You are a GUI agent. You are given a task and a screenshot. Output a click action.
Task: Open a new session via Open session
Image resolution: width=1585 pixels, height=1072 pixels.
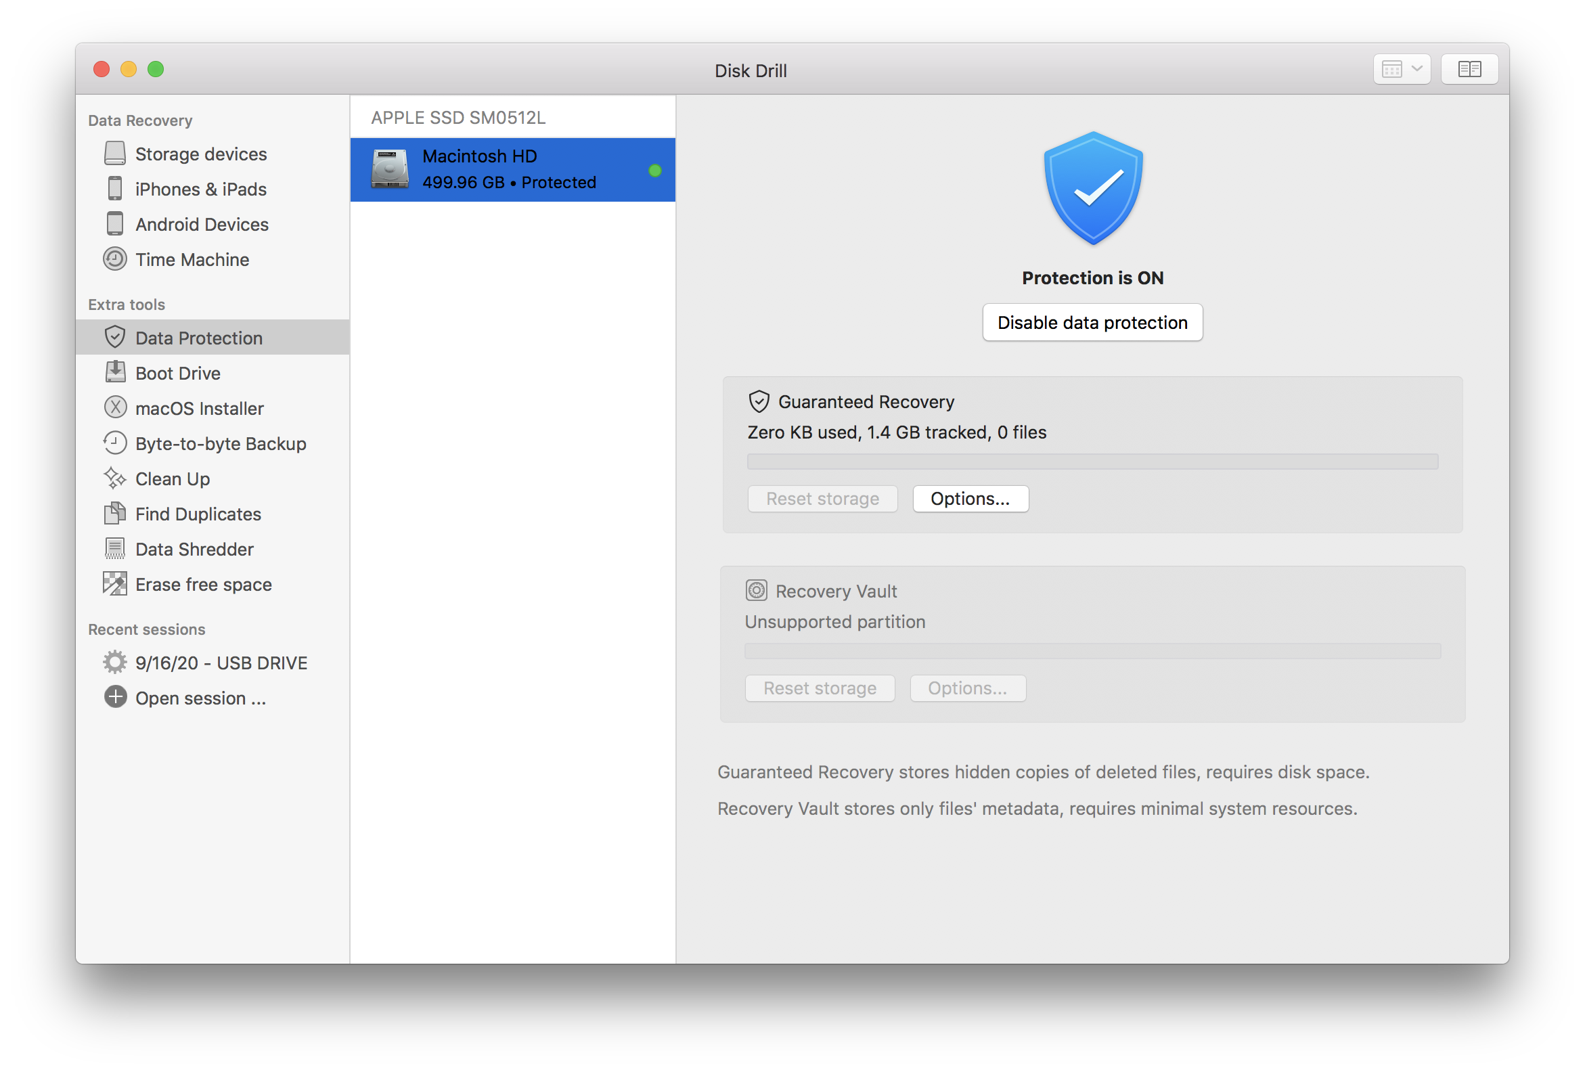(200, 698)
